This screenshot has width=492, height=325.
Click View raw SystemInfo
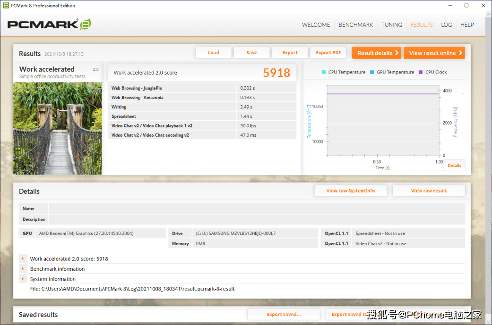351,191
